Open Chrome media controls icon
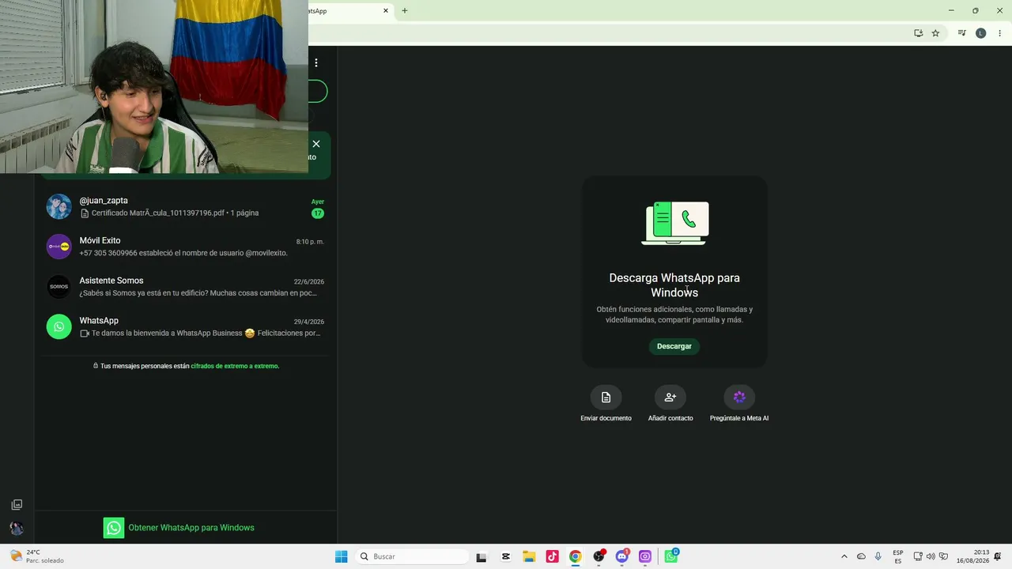 (962, 33)
